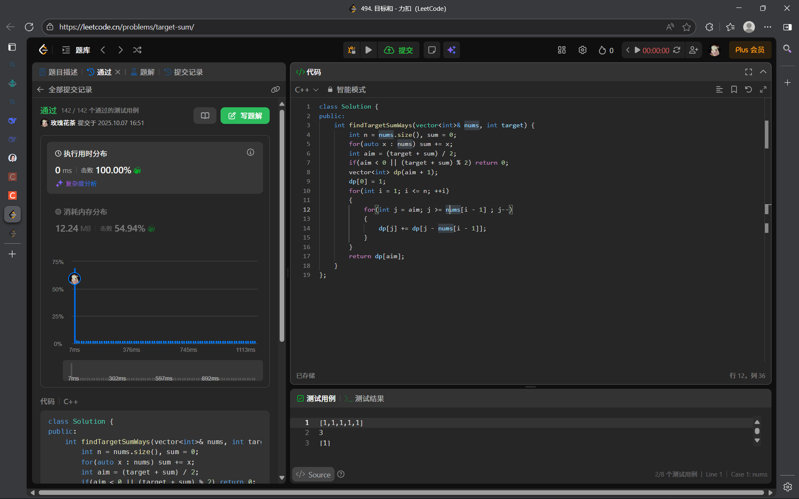Click the 写题解 button
The height and width of the screenshot is (499, 799).
pyautogui.click(x=245, y=116)
